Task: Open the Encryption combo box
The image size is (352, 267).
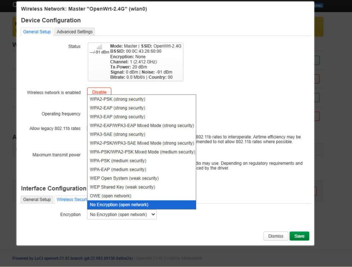Action: [x=122, y=214]
